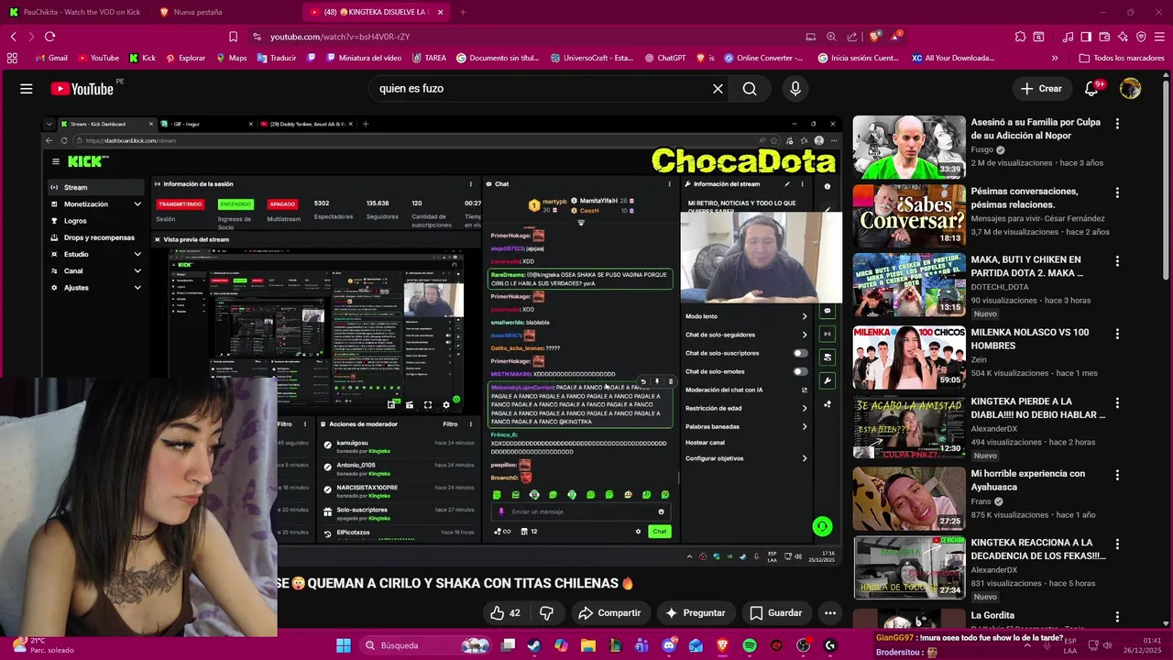The height and width of the screenshot is (660, 1173).
Task: Click the Compartir button
Action: coord(608,613)
